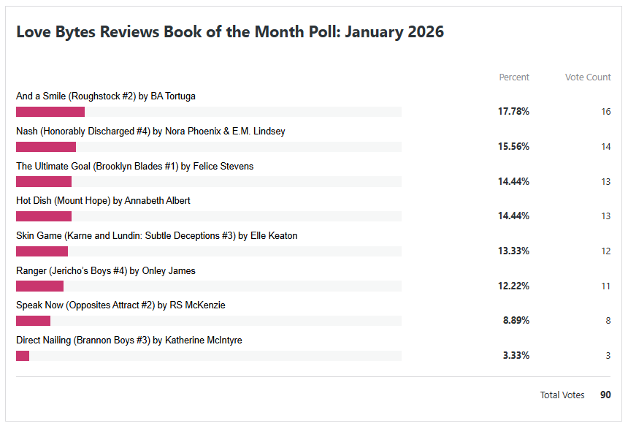
Task: Click the Total Votes count of 90
Action: point(605,395)
